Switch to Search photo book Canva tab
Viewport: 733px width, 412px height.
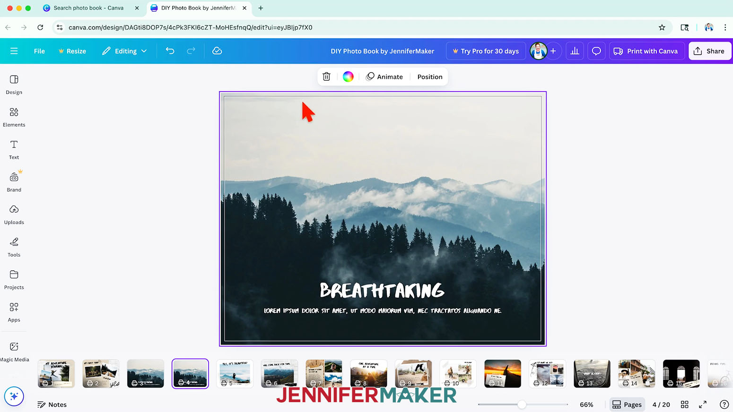(88, 8)
